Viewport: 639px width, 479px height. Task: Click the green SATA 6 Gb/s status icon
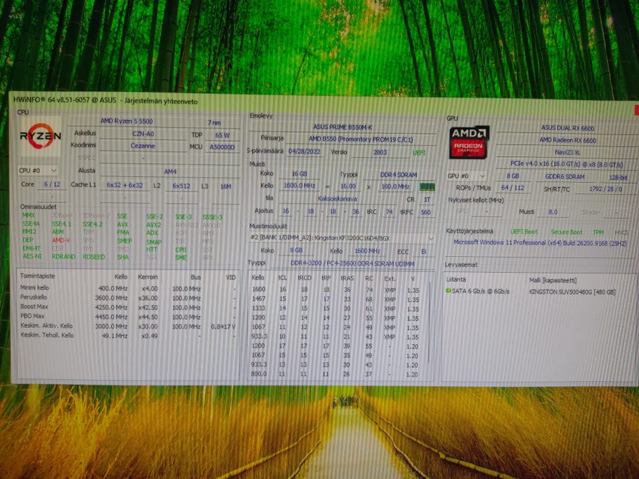pos(448,291)
